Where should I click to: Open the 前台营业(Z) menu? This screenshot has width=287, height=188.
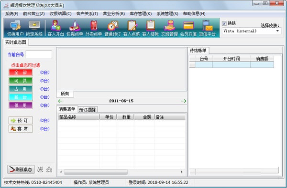pos(33,14)
